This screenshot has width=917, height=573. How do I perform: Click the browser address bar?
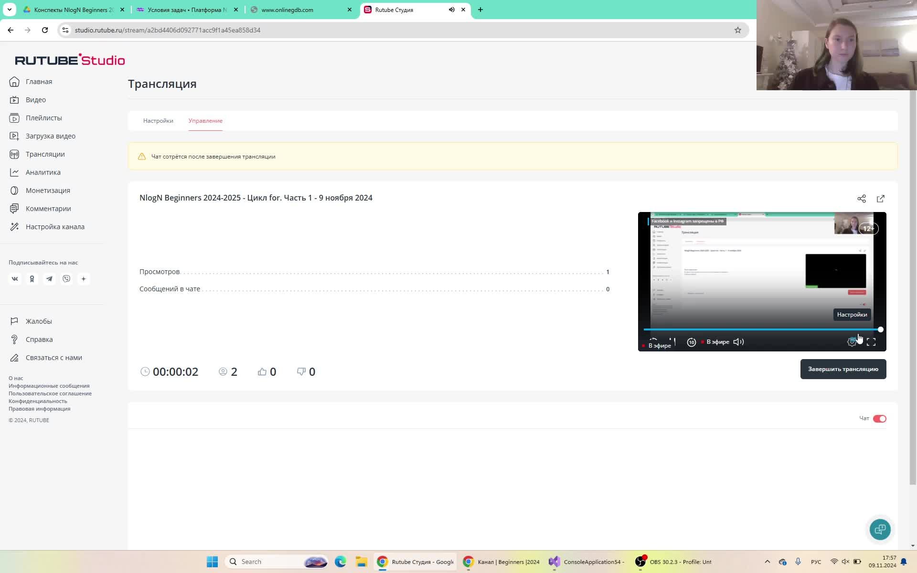pos(382,30)
